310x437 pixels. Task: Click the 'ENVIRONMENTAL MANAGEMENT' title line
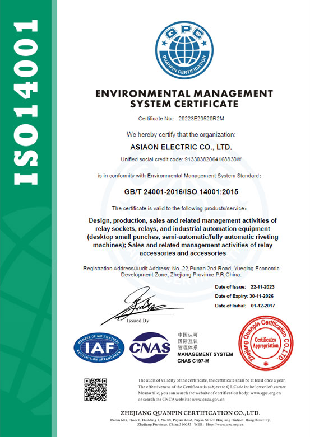(x=184, y=93)
